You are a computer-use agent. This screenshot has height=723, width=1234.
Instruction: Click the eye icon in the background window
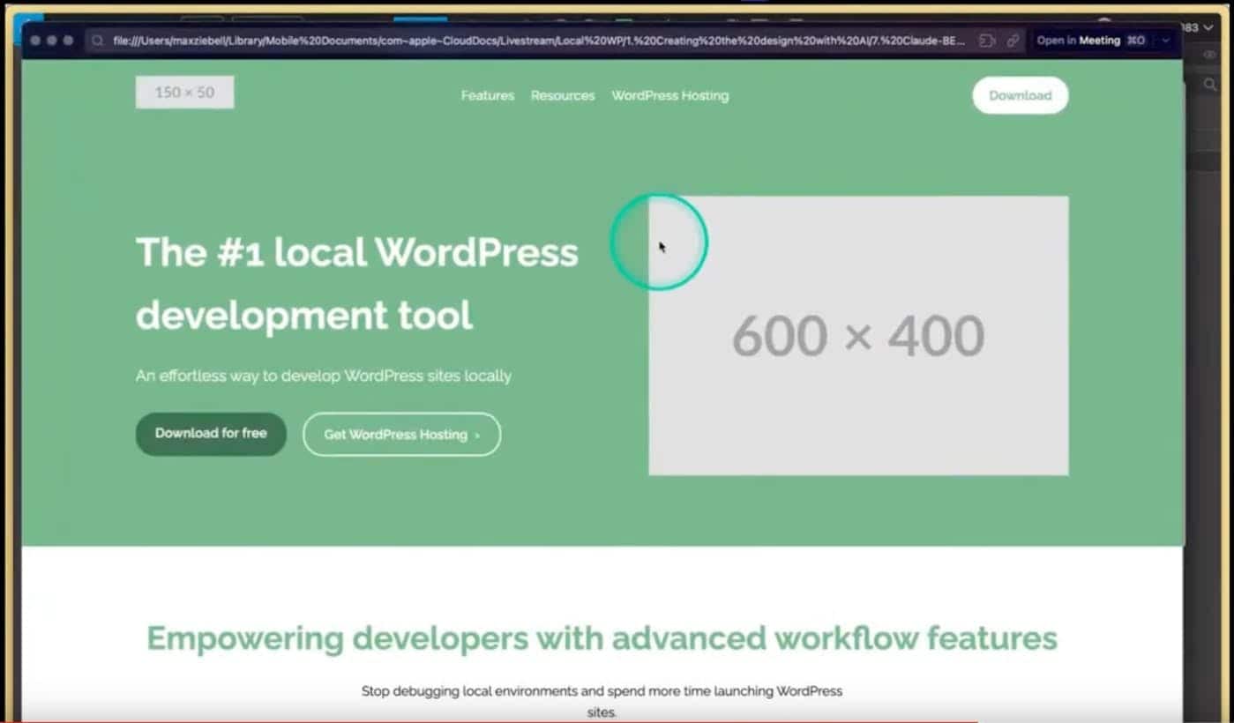(1210, 55)
